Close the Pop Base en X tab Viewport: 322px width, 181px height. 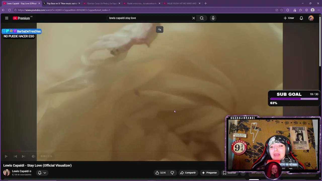79,4
